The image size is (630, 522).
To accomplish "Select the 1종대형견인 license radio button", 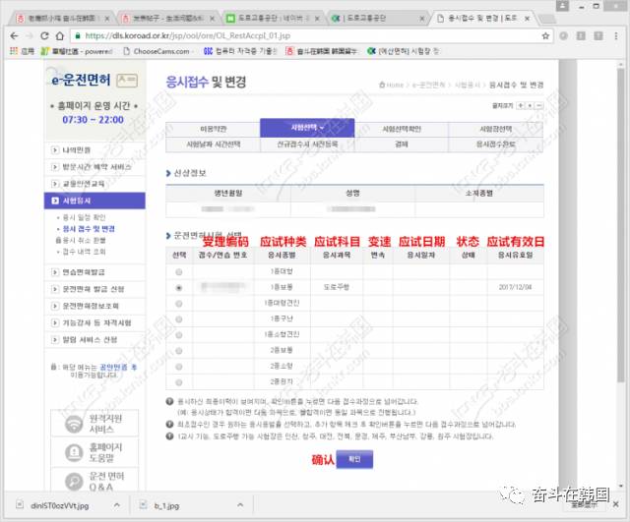I will tap(179, 304).
